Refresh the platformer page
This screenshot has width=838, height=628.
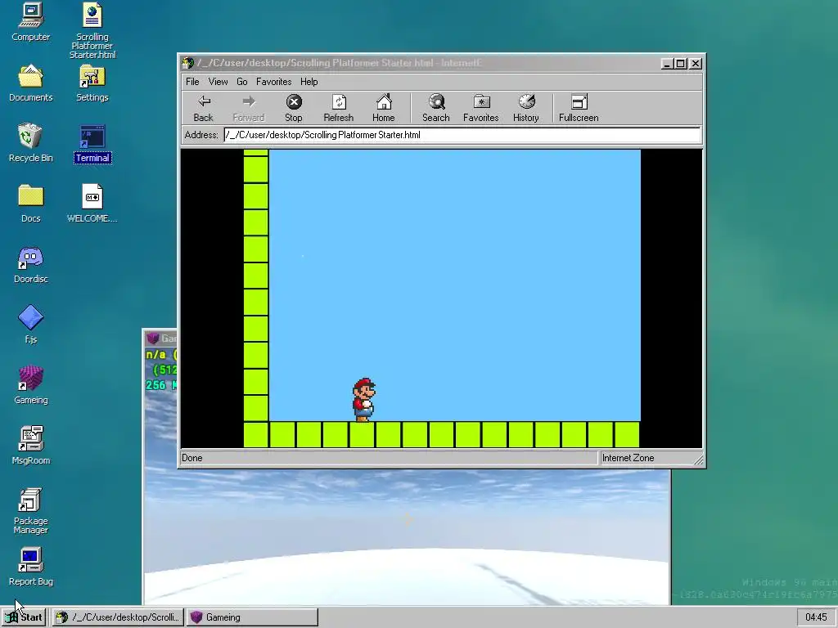coord(338,108)
